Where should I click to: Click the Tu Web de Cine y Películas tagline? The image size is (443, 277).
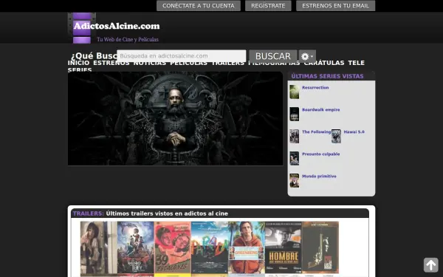pos(128,39)
